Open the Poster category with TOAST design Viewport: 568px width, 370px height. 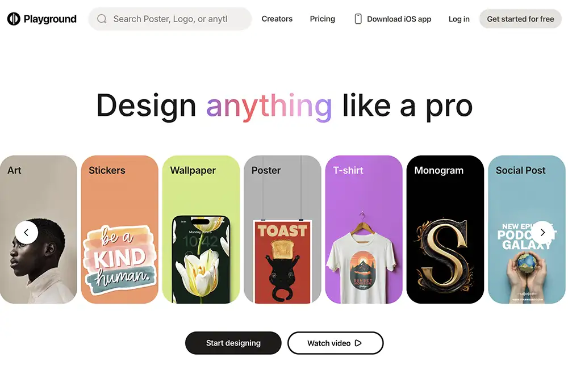coord(282,229)
